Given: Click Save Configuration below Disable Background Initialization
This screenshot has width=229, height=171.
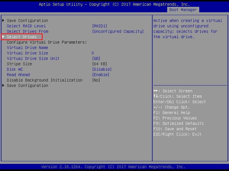Looking at the screenshot, I should pyautogui.click(x=27, y=85).
